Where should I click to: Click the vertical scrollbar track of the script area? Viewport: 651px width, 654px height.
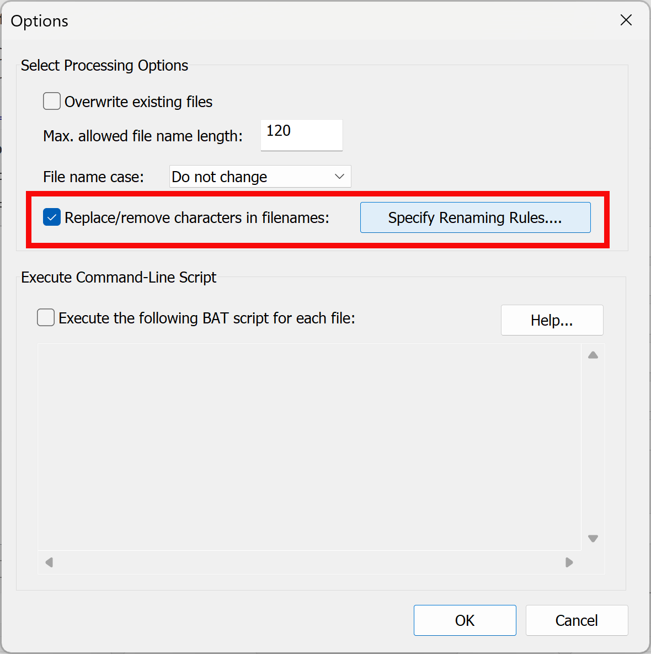click(x=593, y=447)
